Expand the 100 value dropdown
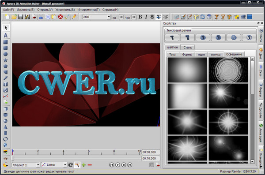This screenshot has width=265, height=175. coord(134,17)
